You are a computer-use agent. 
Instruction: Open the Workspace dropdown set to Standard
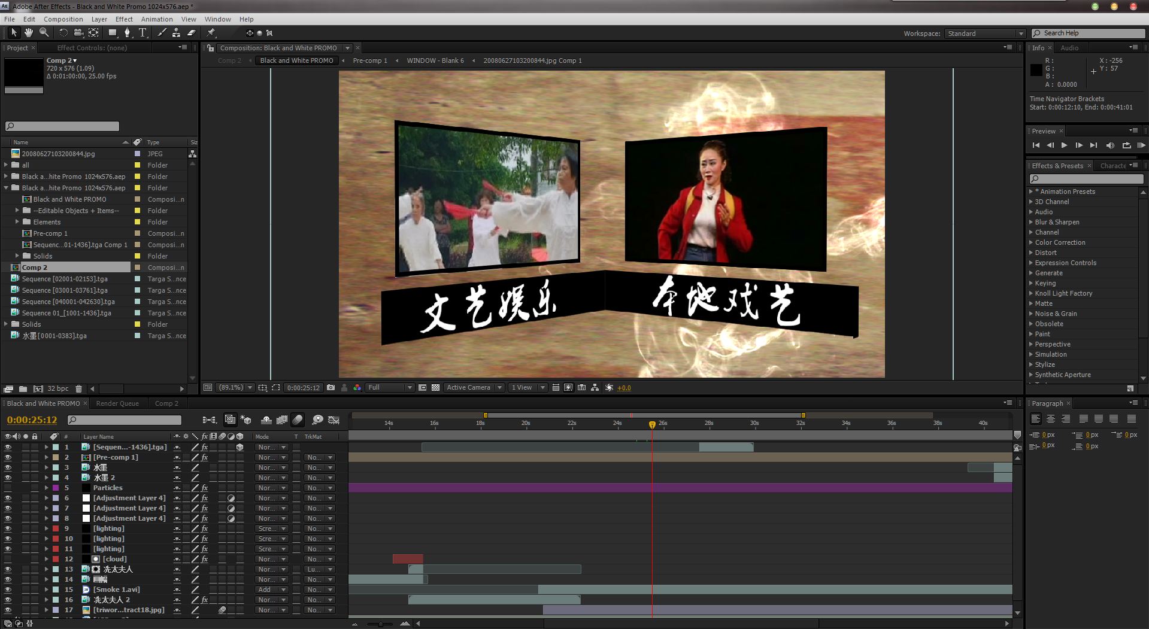coord(984,34)
